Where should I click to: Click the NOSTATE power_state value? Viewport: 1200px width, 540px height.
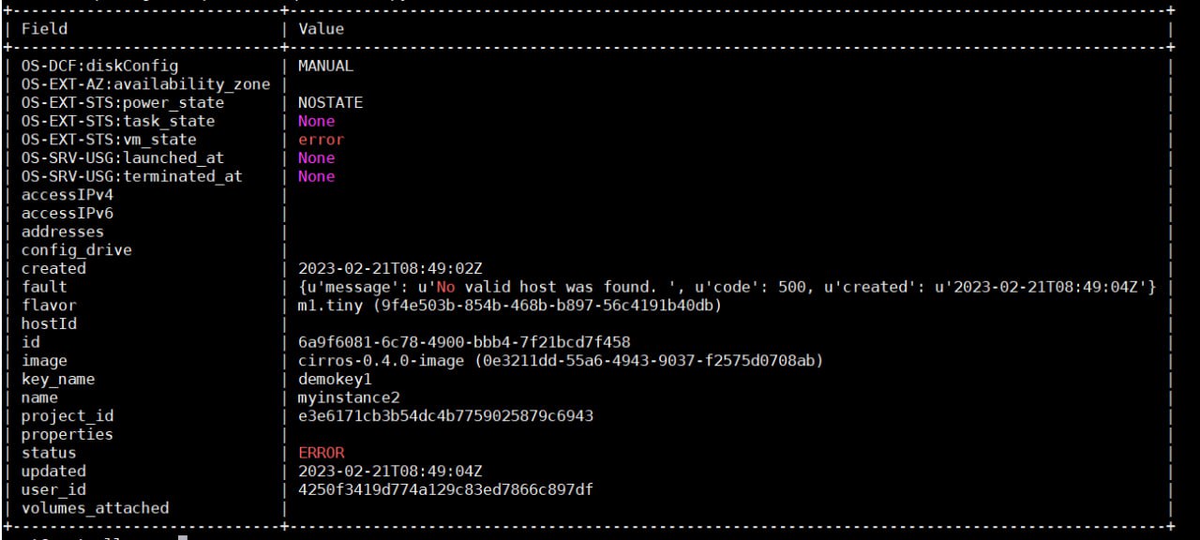(x=330, y=102)
